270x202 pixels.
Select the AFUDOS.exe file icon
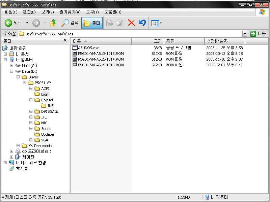[x=75, y=48]
